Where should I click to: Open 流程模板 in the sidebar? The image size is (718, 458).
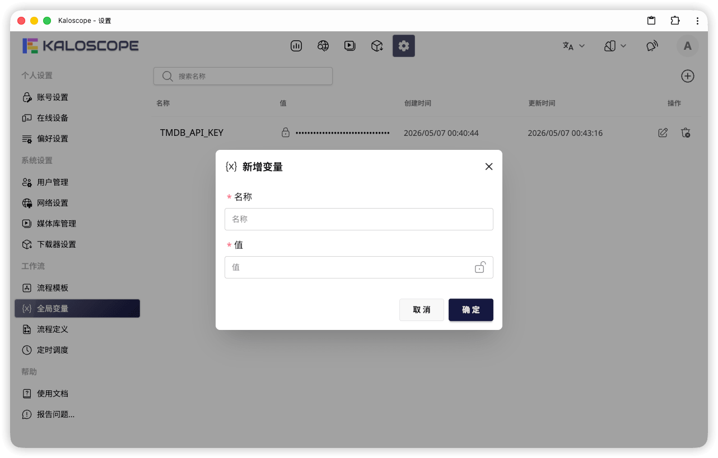click(x=77, y=288)
